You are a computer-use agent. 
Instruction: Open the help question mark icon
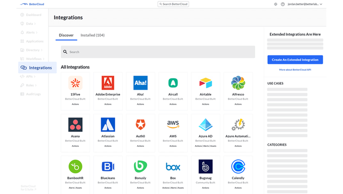click(283, 4)
